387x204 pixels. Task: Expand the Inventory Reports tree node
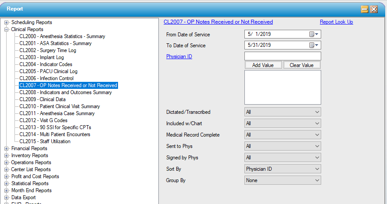coord(7,155)
